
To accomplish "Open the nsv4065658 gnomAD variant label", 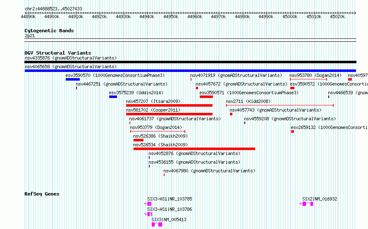I will click(71, 67).
